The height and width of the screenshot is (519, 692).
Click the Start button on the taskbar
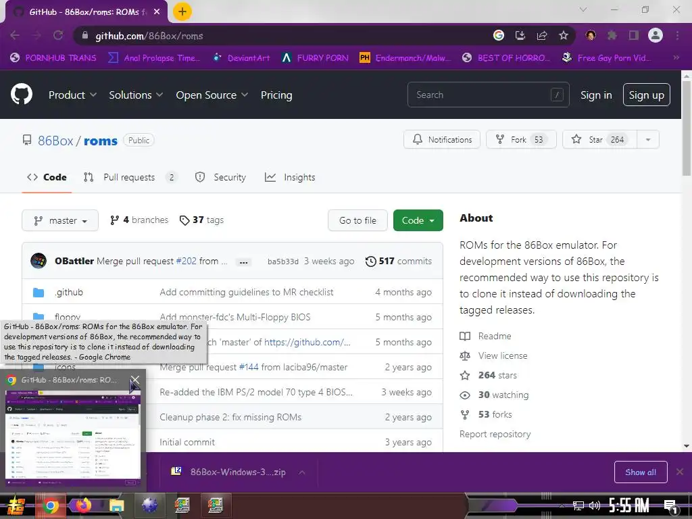pyautogui.click(x=16, y=505)
